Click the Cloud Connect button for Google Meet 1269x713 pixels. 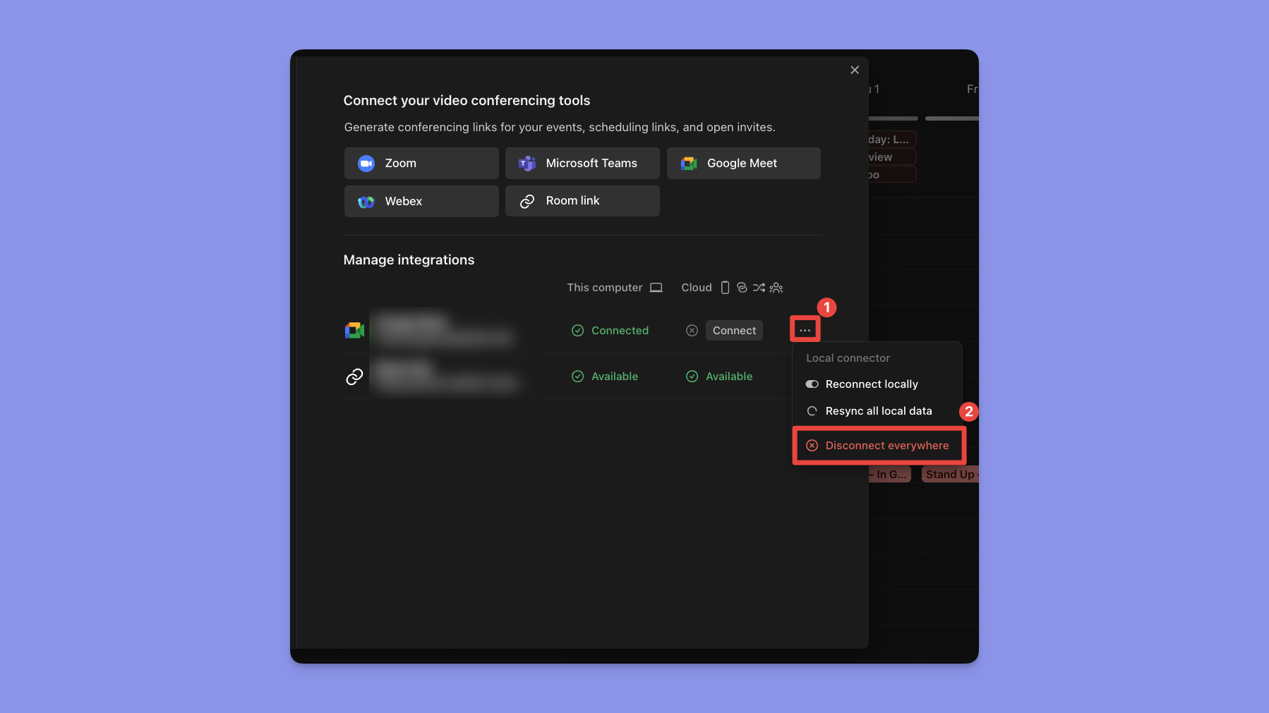coord(734,330)
